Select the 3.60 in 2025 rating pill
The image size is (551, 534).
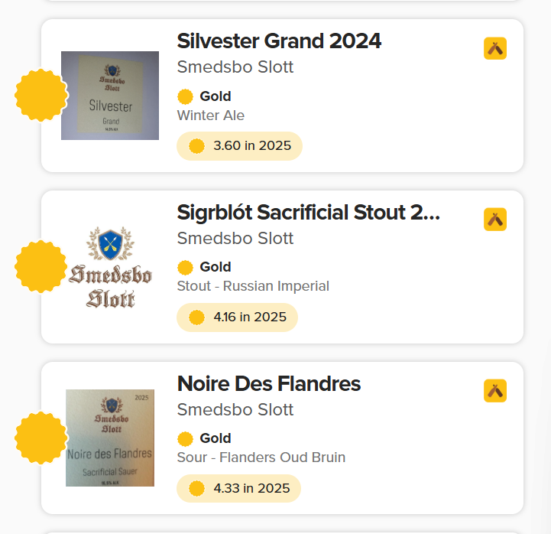(x=239, y=146)
